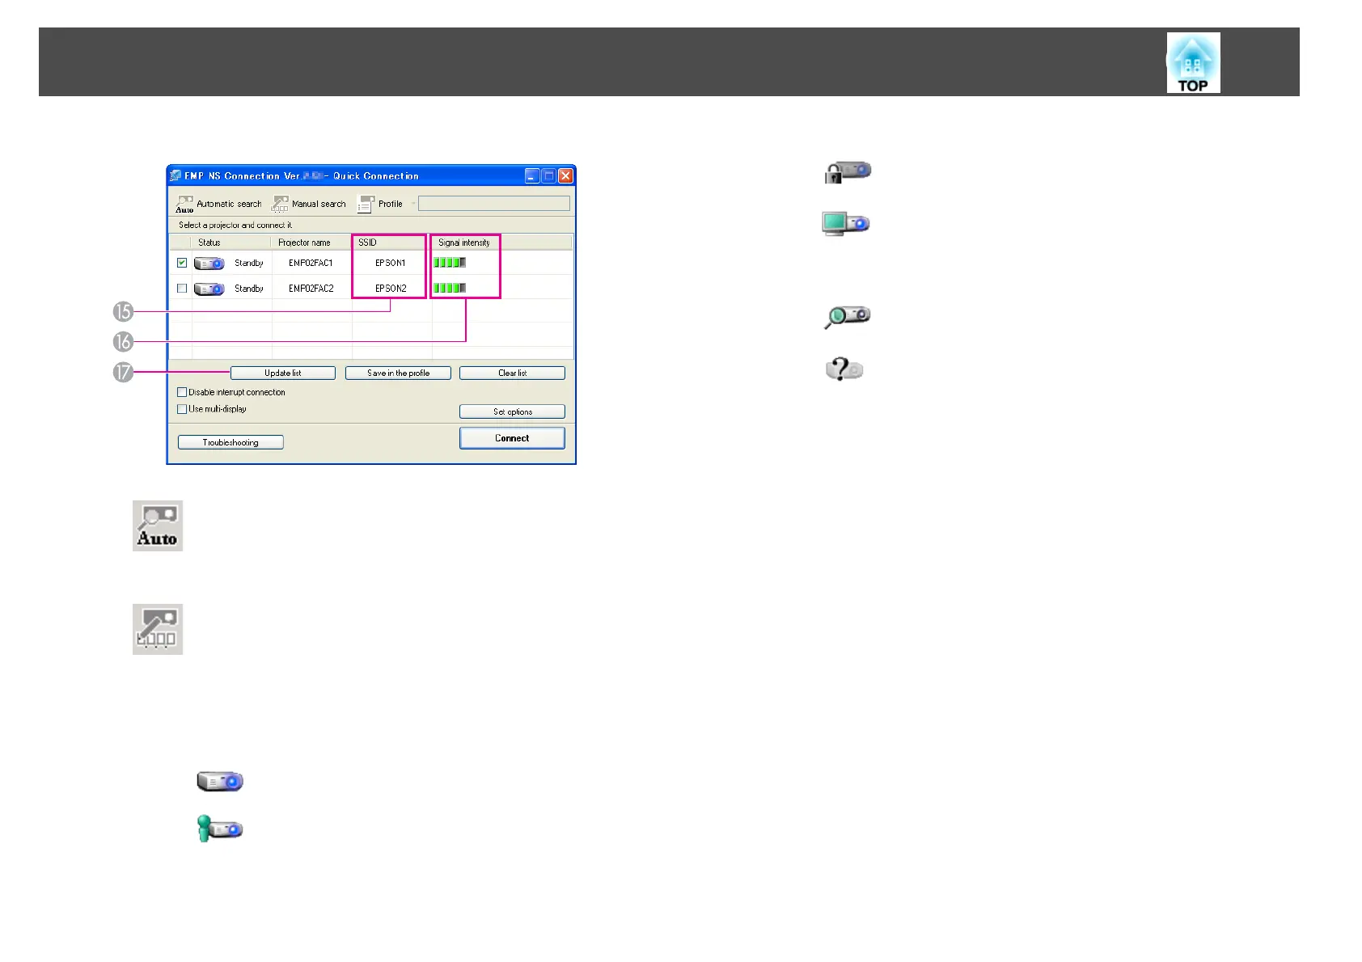Viewport: 1362px width, 962px height.
Task: Uncheck the EMP02FAC1 projector checkbox
Action: 182,263
